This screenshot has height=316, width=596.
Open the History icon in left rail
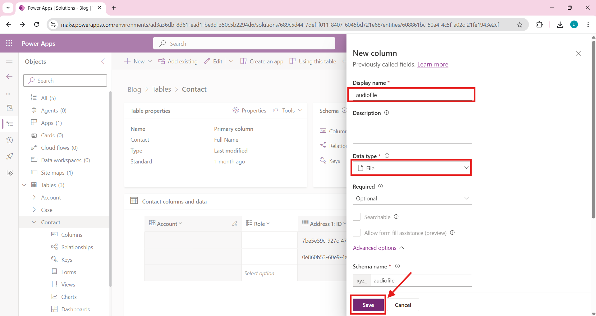click(10, 140)
